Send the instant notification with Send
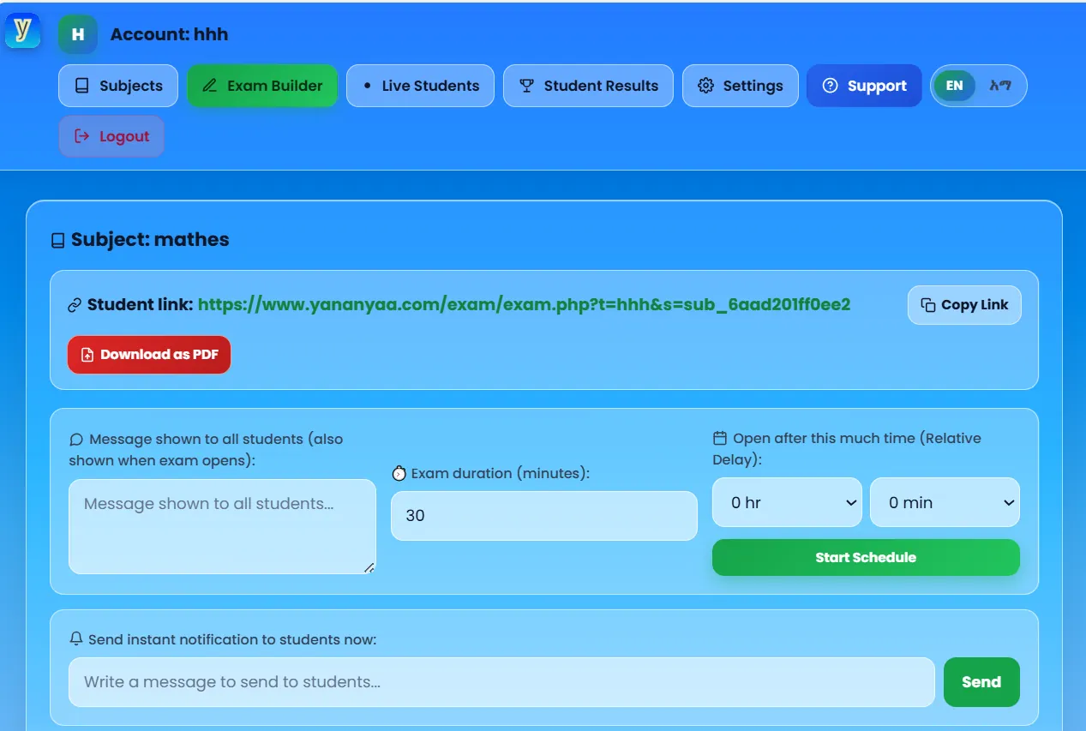This screenshot has height=731, width=1086. click(981, 682)
